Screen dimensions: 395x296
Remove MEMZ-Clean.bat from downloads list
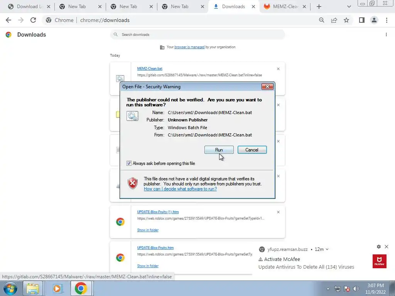tap(278, 69)
